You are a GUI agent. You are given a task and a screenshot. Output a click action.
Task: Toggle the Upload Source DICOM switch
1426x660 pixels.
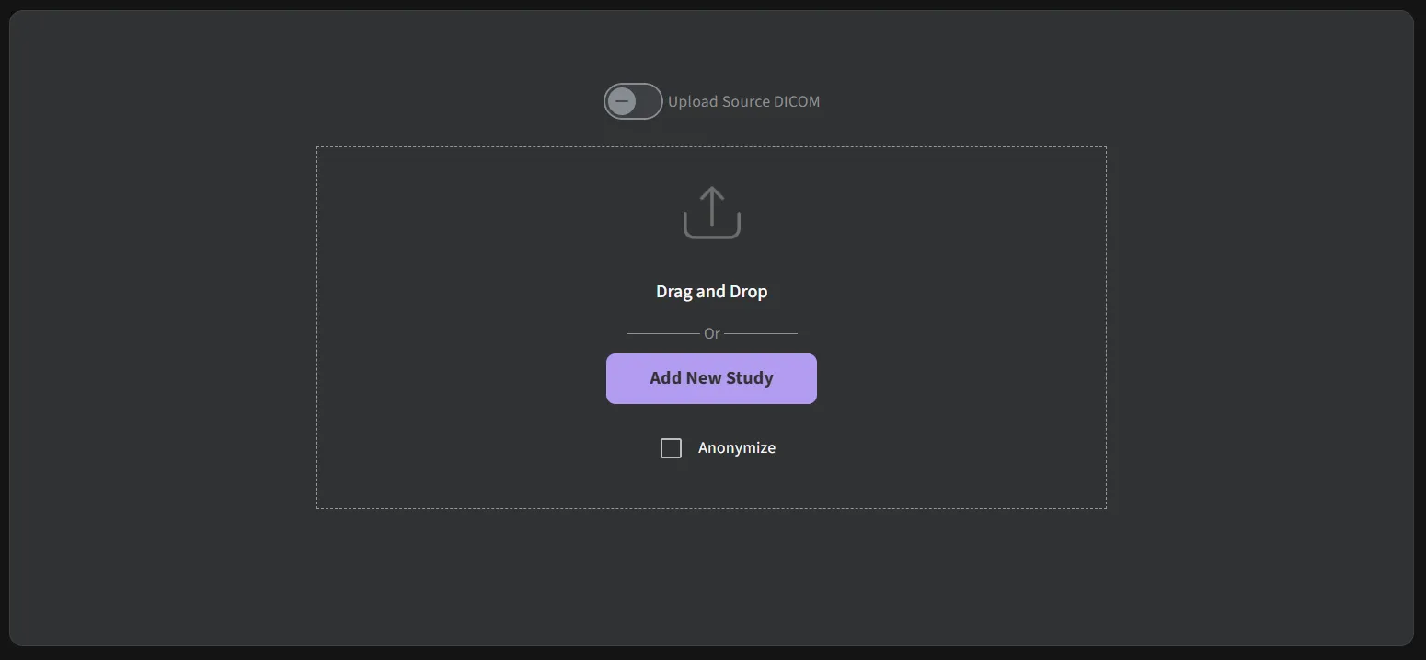633,101
